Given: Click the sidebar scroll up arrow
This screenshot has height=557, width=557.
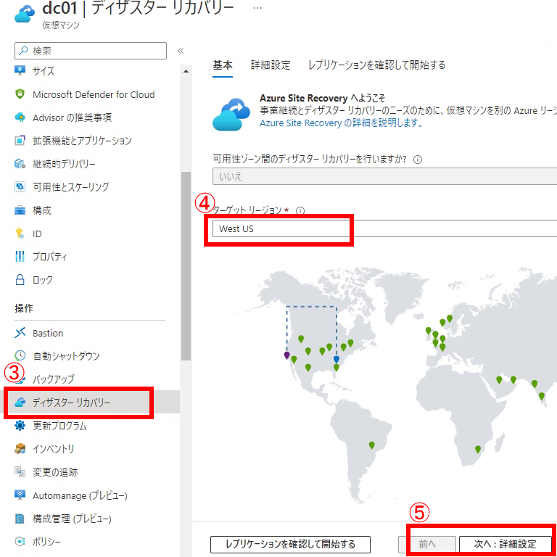Looking at the screenshot, I should [186, 71].
